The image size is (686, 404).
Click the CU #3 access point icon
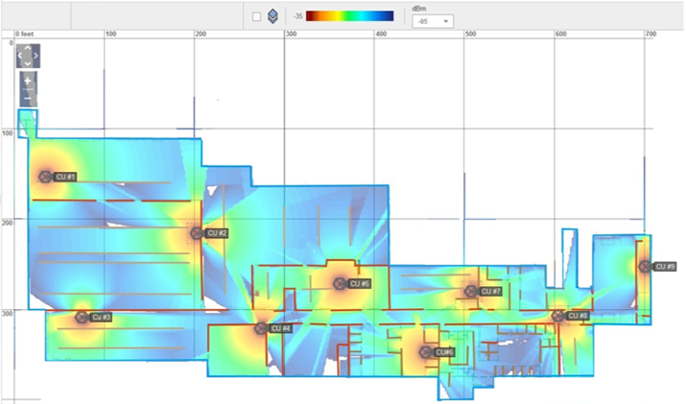coord(82,317)
